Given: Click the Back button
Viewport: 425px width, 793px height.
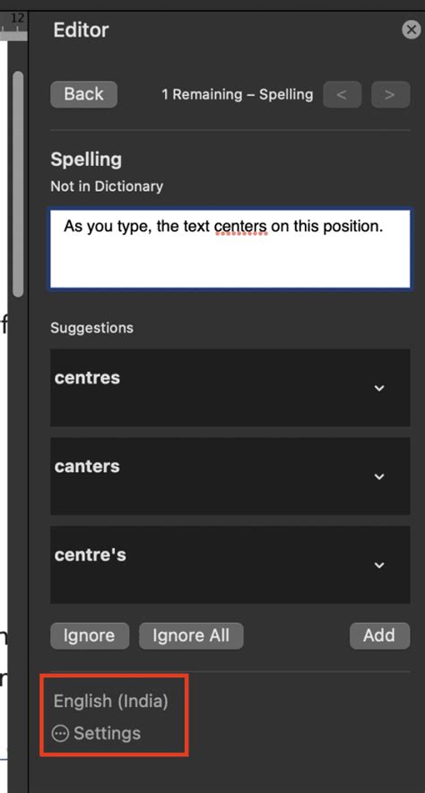Looking at the screenshot, I should pyautogui.click(x=84, y=94).
